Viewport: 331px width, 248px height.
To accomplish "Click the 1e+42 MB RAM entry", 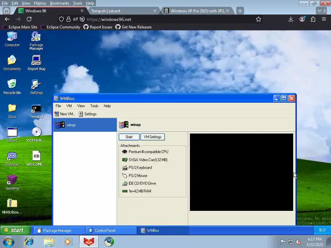I will click(137, 191).
